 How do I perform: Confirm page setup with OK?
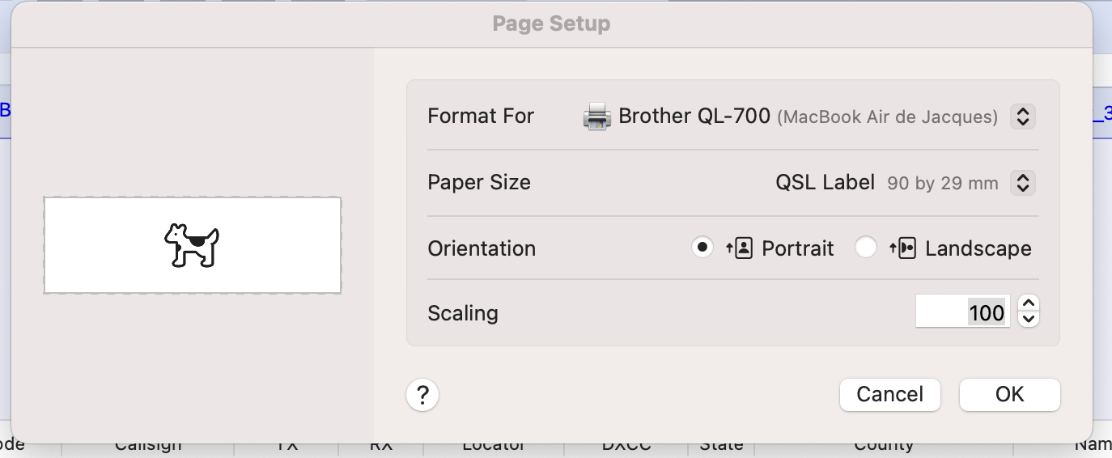click(x=1009, y=395)
